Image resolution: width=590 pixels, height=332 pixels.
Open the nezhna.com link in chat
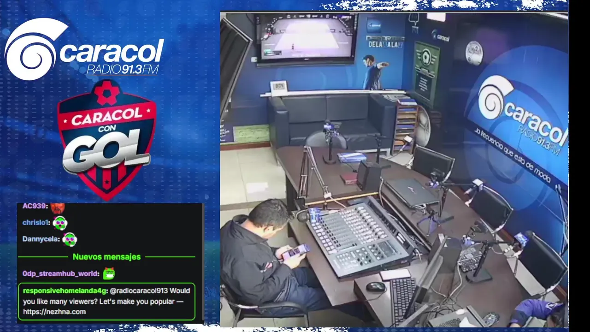point(54,312)
